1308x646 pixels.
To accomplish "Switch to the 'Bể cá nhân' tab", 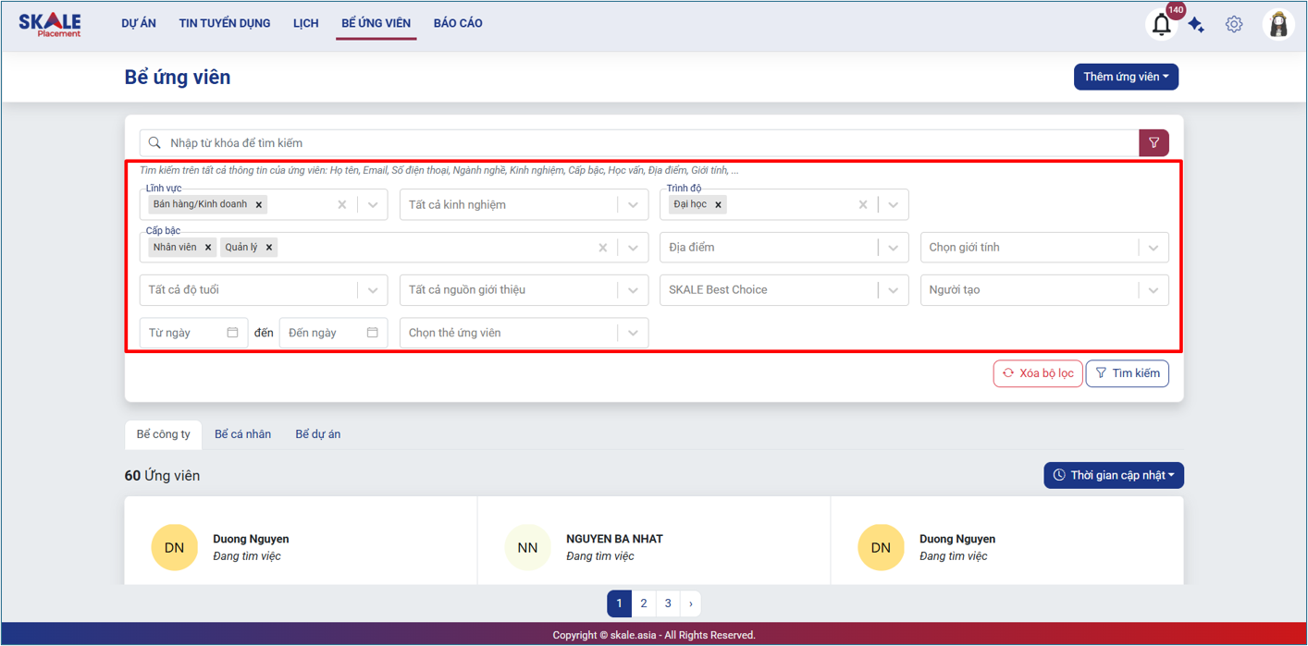I will [x=242, y=434].
